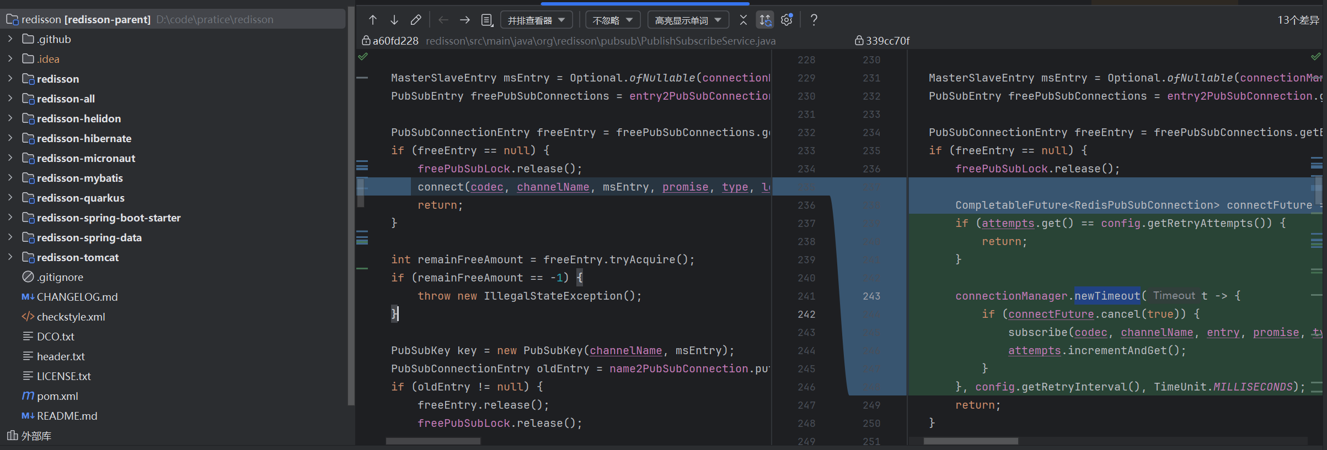Viewport: 1327px width, 450px height.
Task: Click the lock icon beside a60fd228
Action: pyautogui.click(x=366, y=41)
